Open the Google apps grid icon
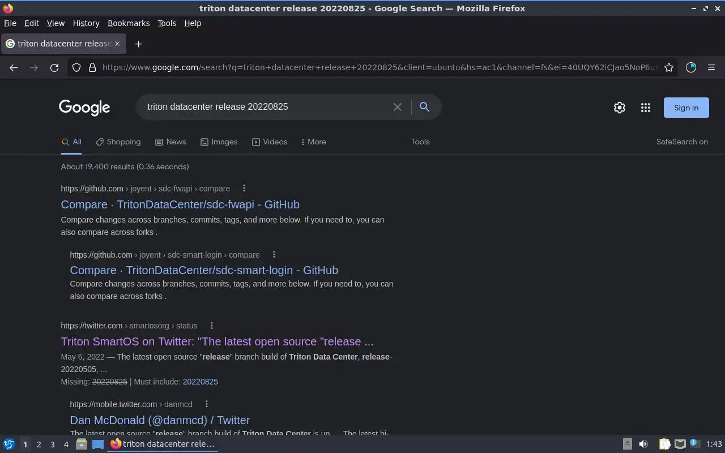This screenshot has height=453, width=725. (x=646, y=108)
